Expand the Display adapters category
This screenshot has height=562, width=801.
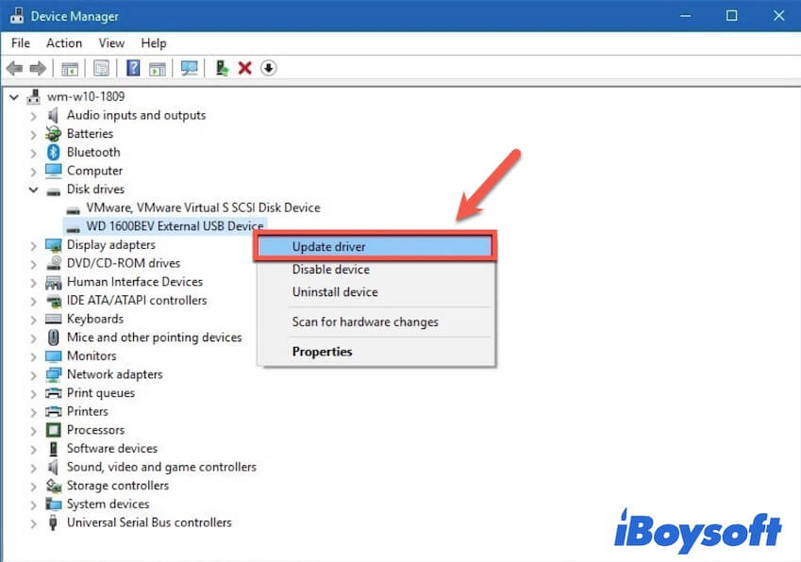34,244
